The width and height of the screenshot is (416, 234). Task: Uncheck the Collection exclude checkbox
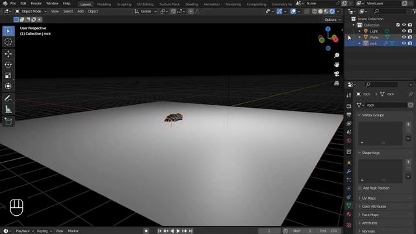pyautogui.click(x=398, y=25)
